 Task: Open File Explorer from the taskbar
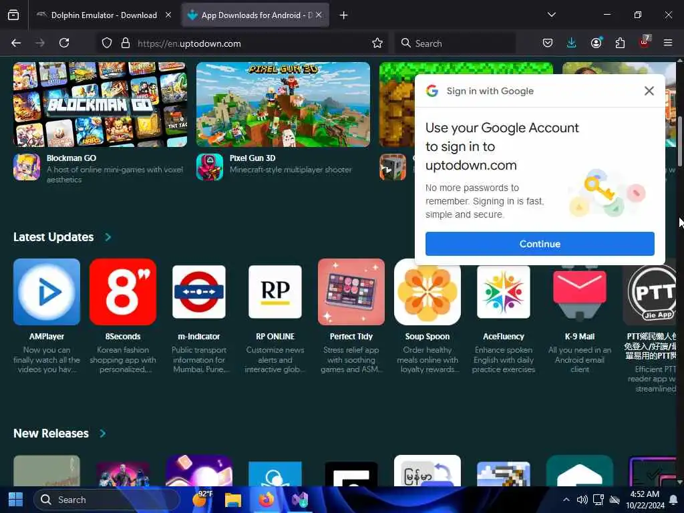pyautogui.click(x=233, y=500)
